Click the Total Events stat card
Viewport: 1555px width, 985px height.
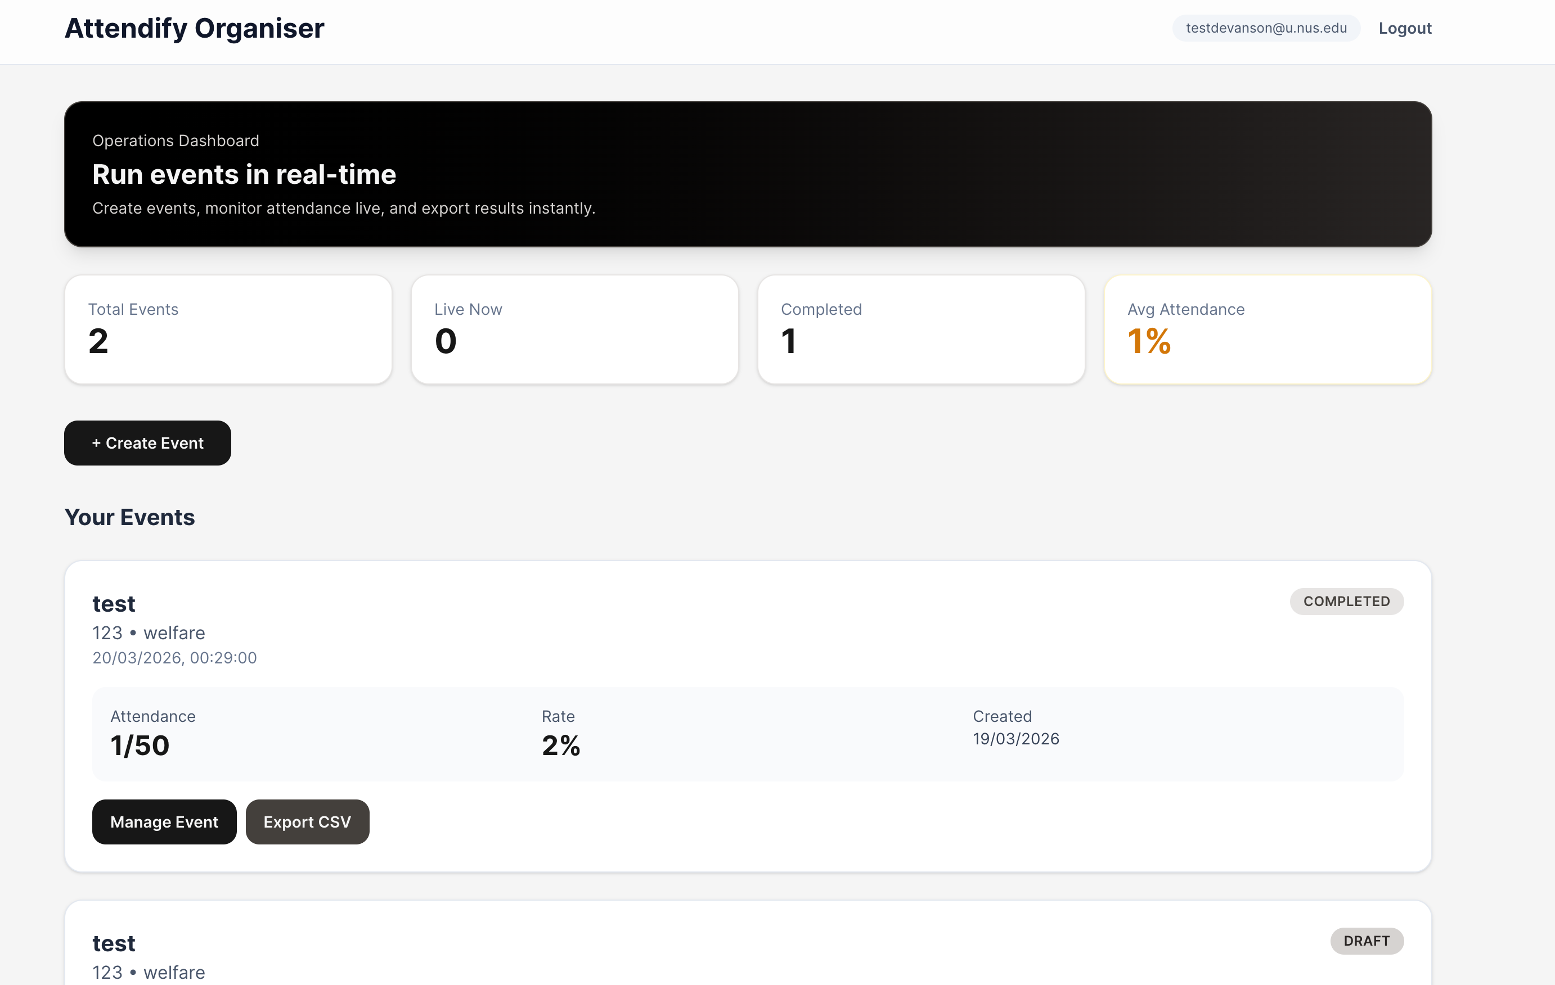[228, 329]
